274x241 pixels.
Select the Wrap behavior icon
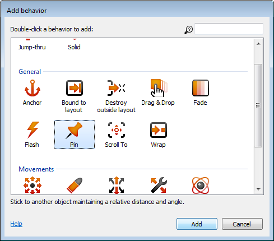[x=159, y=135]
